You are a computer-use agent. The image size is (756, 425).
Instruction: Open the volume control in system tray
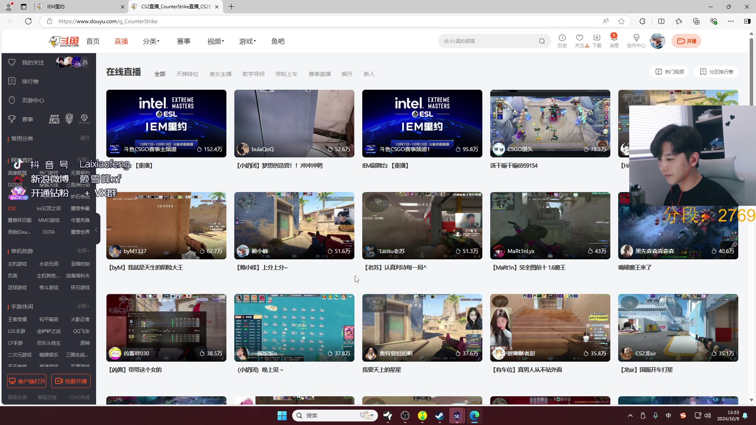[708, 416]
